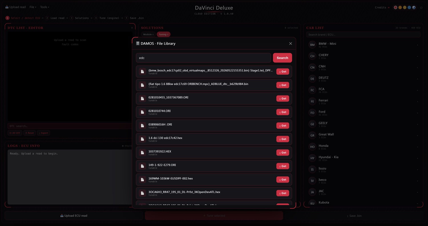Select file name 0281010744.ORI
The width and height of the screenshot is (428, 226).
[160, 111]
